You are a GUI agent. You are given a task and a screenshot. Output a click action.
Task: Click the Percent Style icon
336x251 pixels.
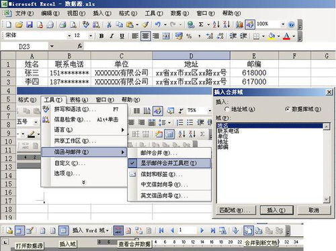189,36
